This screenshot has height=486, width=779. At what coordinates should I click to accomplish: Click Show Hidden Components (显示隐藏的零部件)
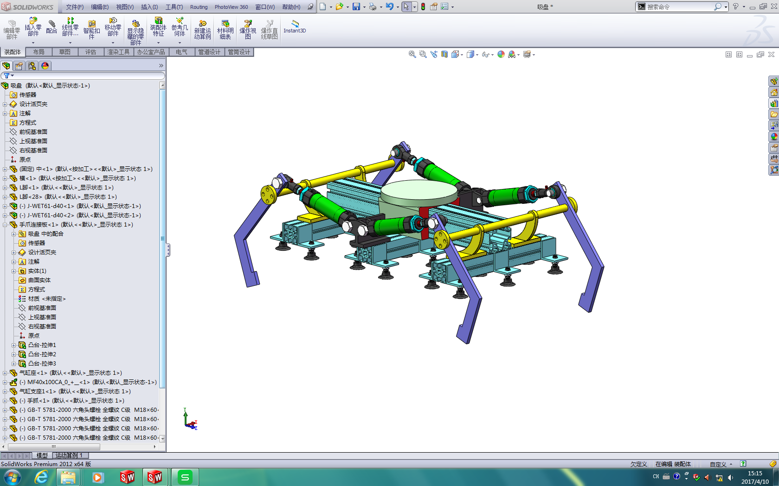pyautogui.click(x=135, y=32)
